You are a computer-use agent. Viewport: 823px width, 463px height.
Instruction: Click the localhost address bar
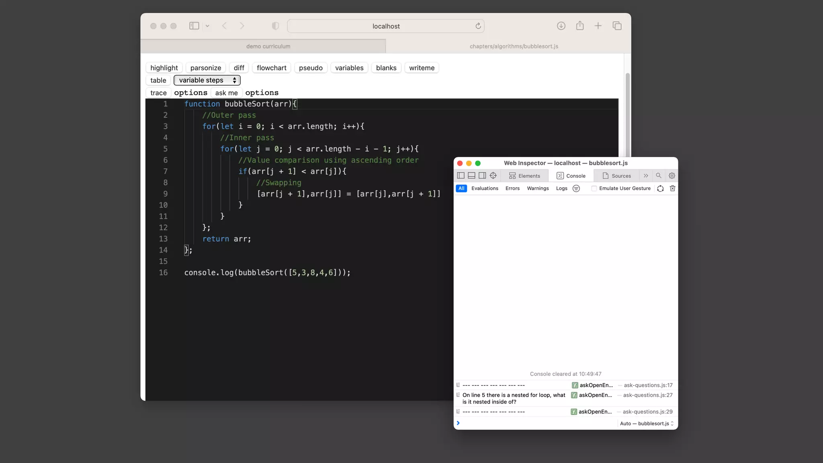pyautogui.click(x=385, y=26)
